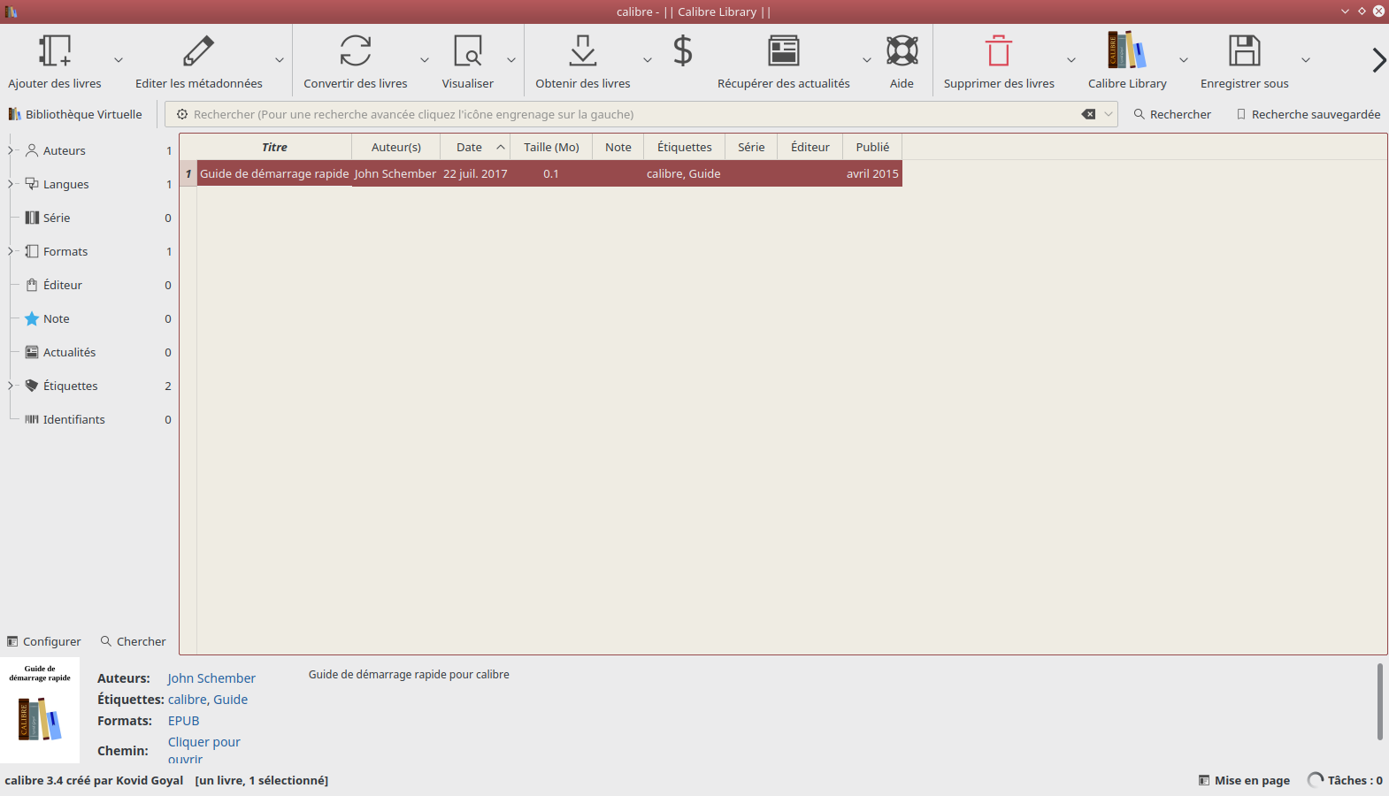Sort by the Publié column header
Viewport: 1389px width, 796px height.
coord(872,147)
